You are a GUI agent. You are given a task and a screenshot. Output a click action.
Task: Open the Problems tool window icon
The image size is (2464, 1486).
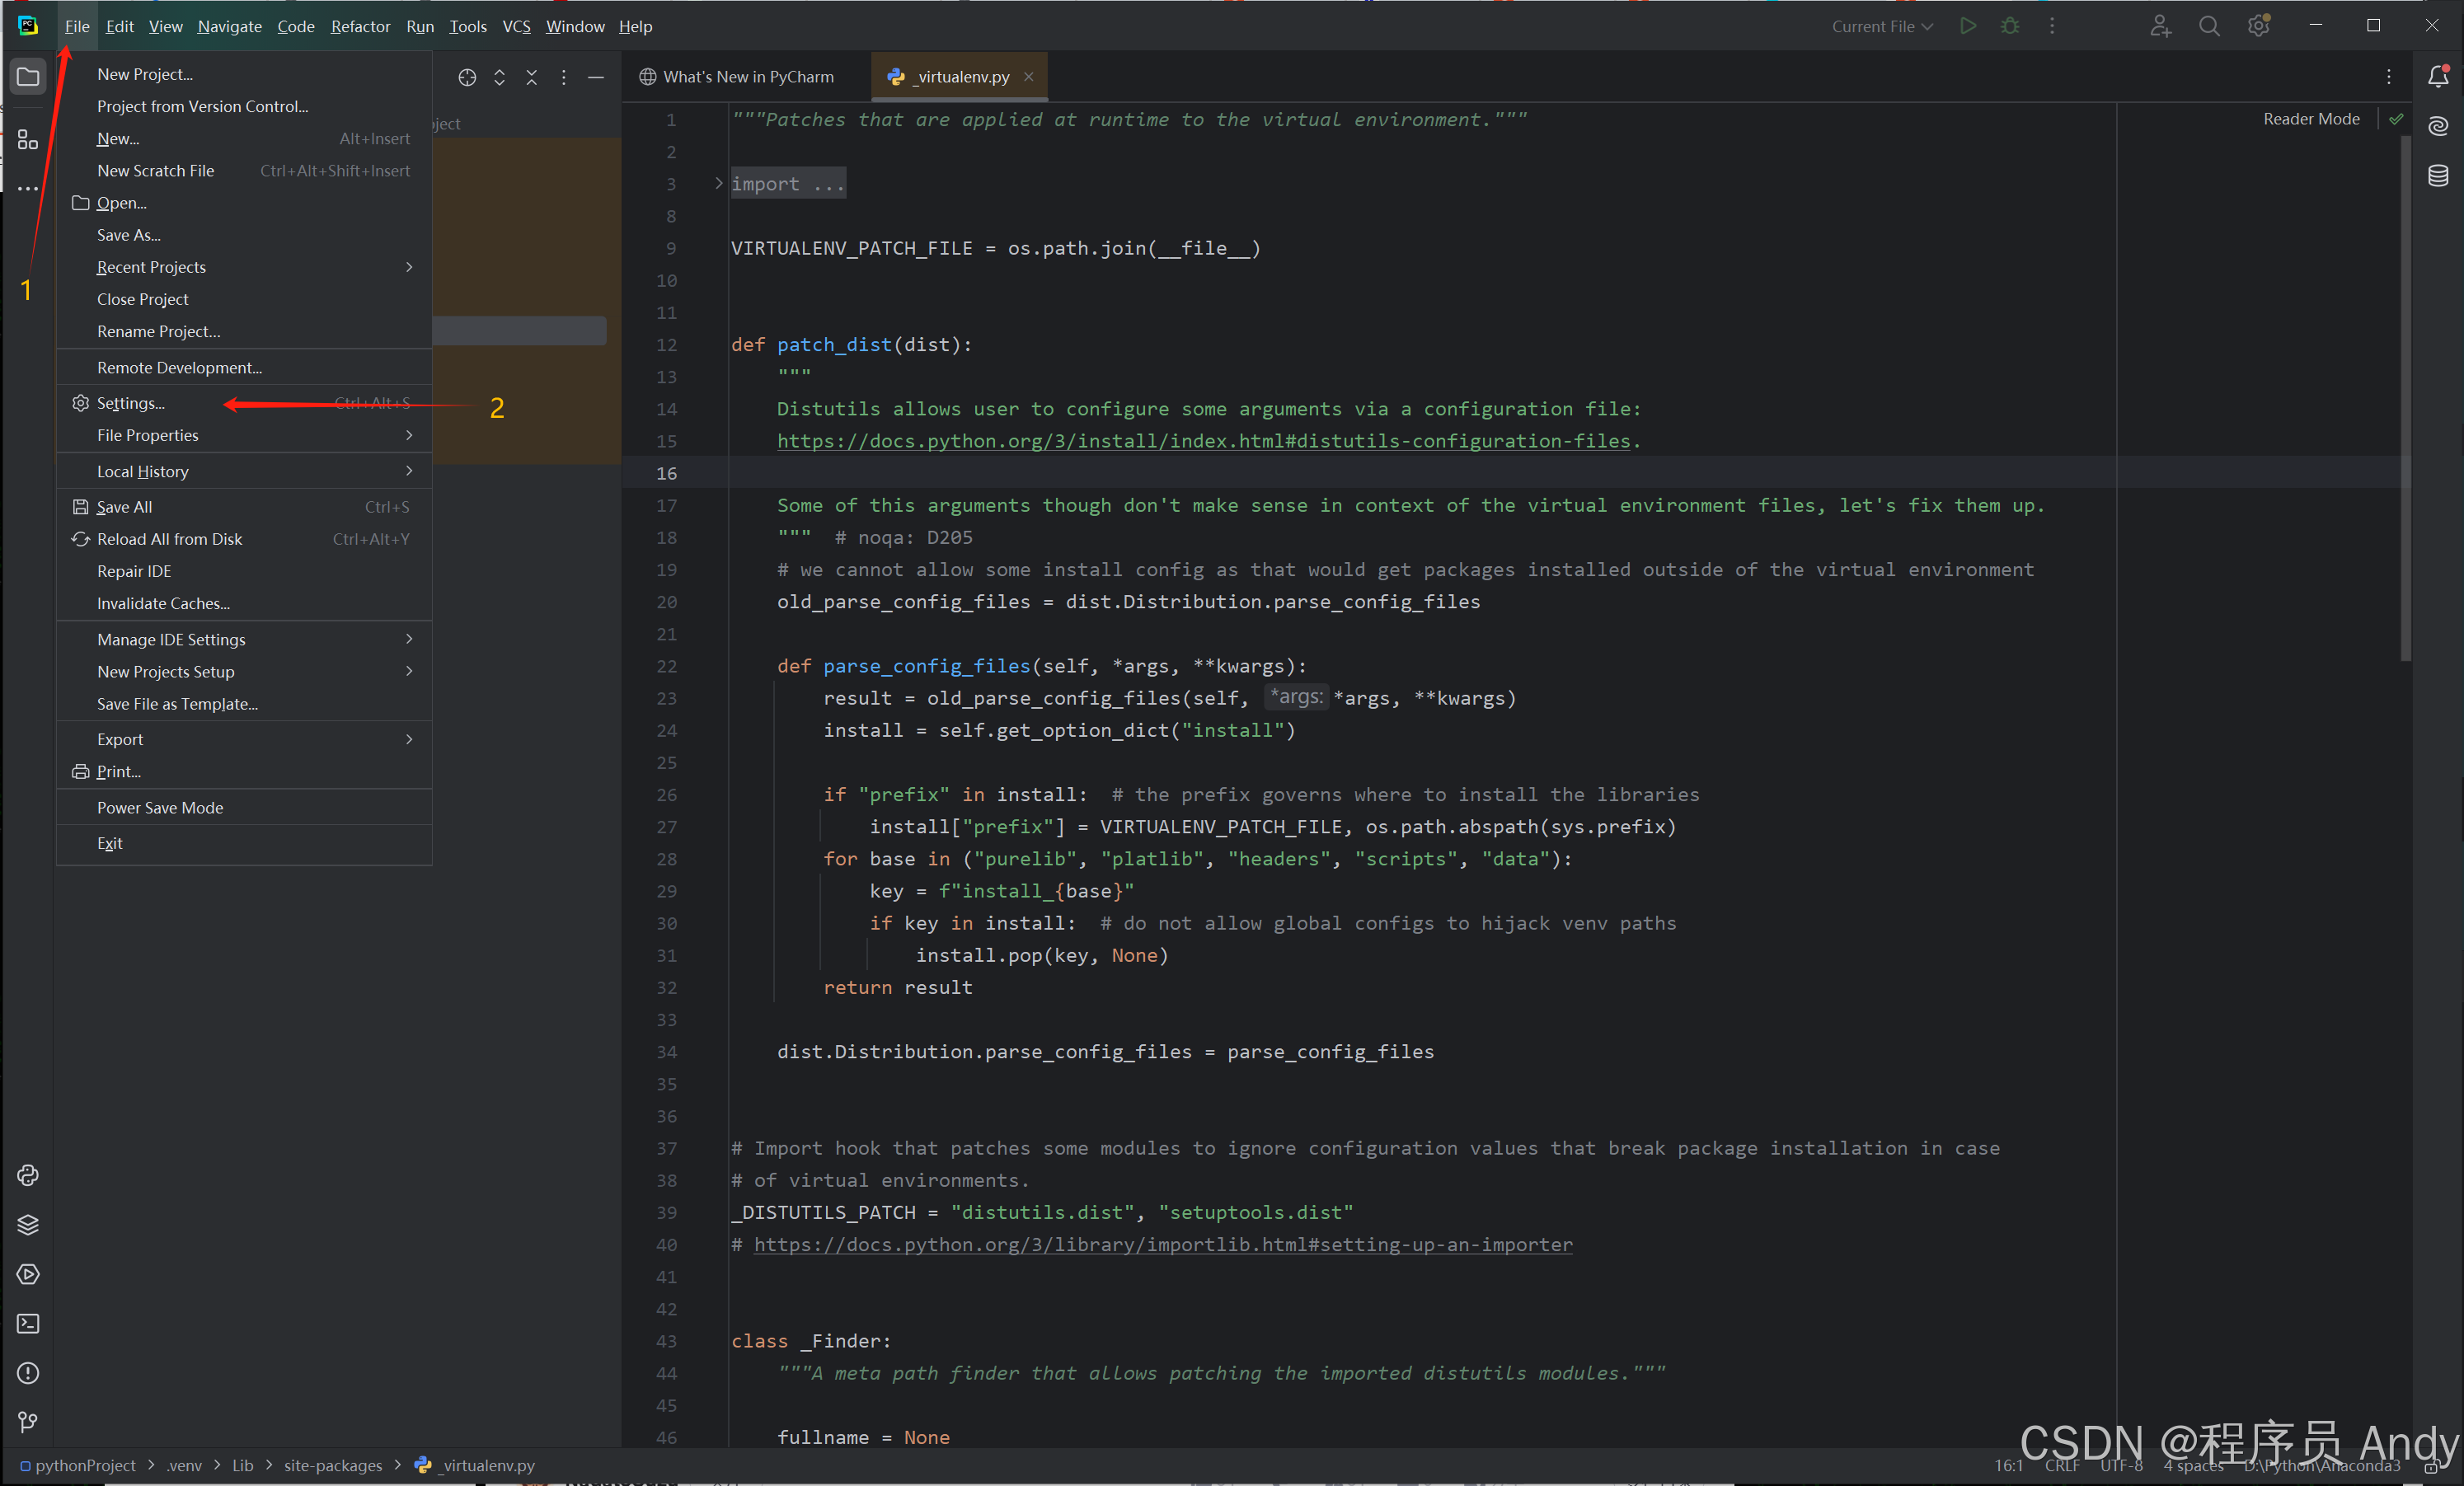coord(28,1373)
